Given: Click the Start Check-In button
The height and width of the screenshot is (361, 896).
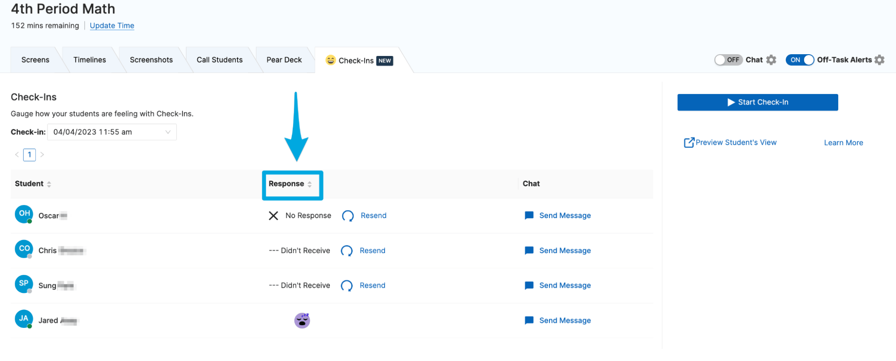Looking at the screenshot, I should 757,102.
